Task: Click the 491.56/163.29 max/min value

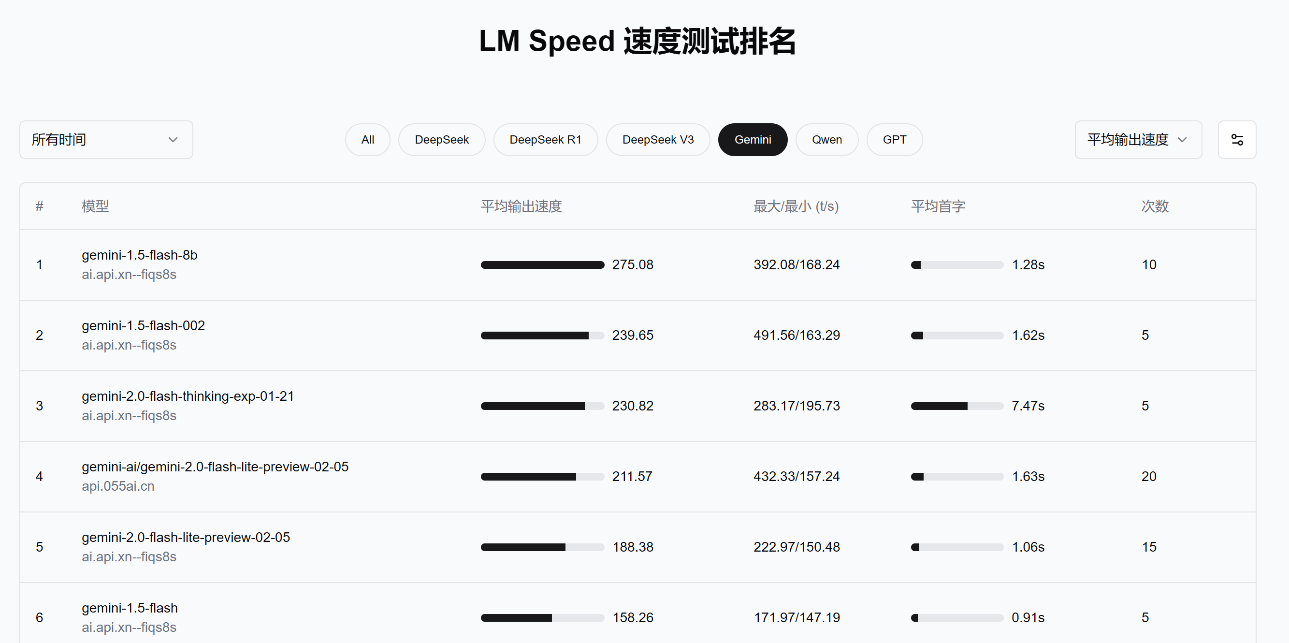Action: (x=797, y=335)
